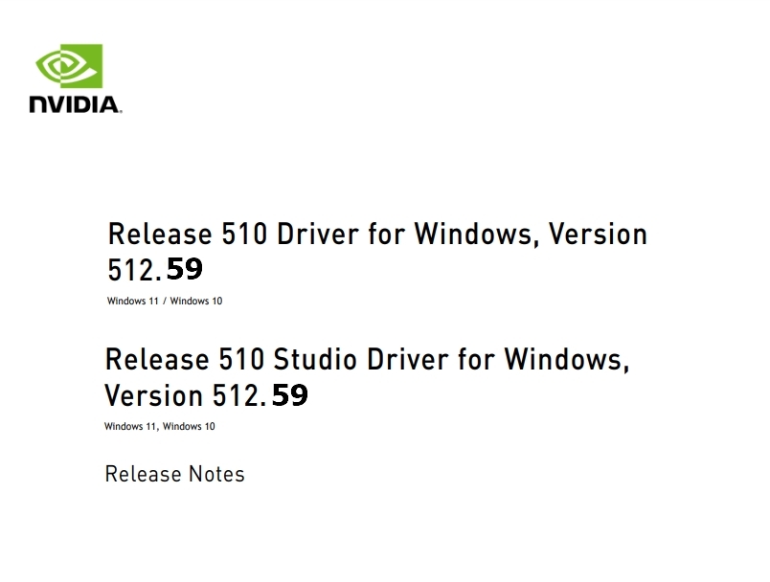Viewport: 770px width, 582px height.
Task: Click 'Windows 10' in the comma-separated subtitle
Action: pyautogui.click(x=189, y=426)
